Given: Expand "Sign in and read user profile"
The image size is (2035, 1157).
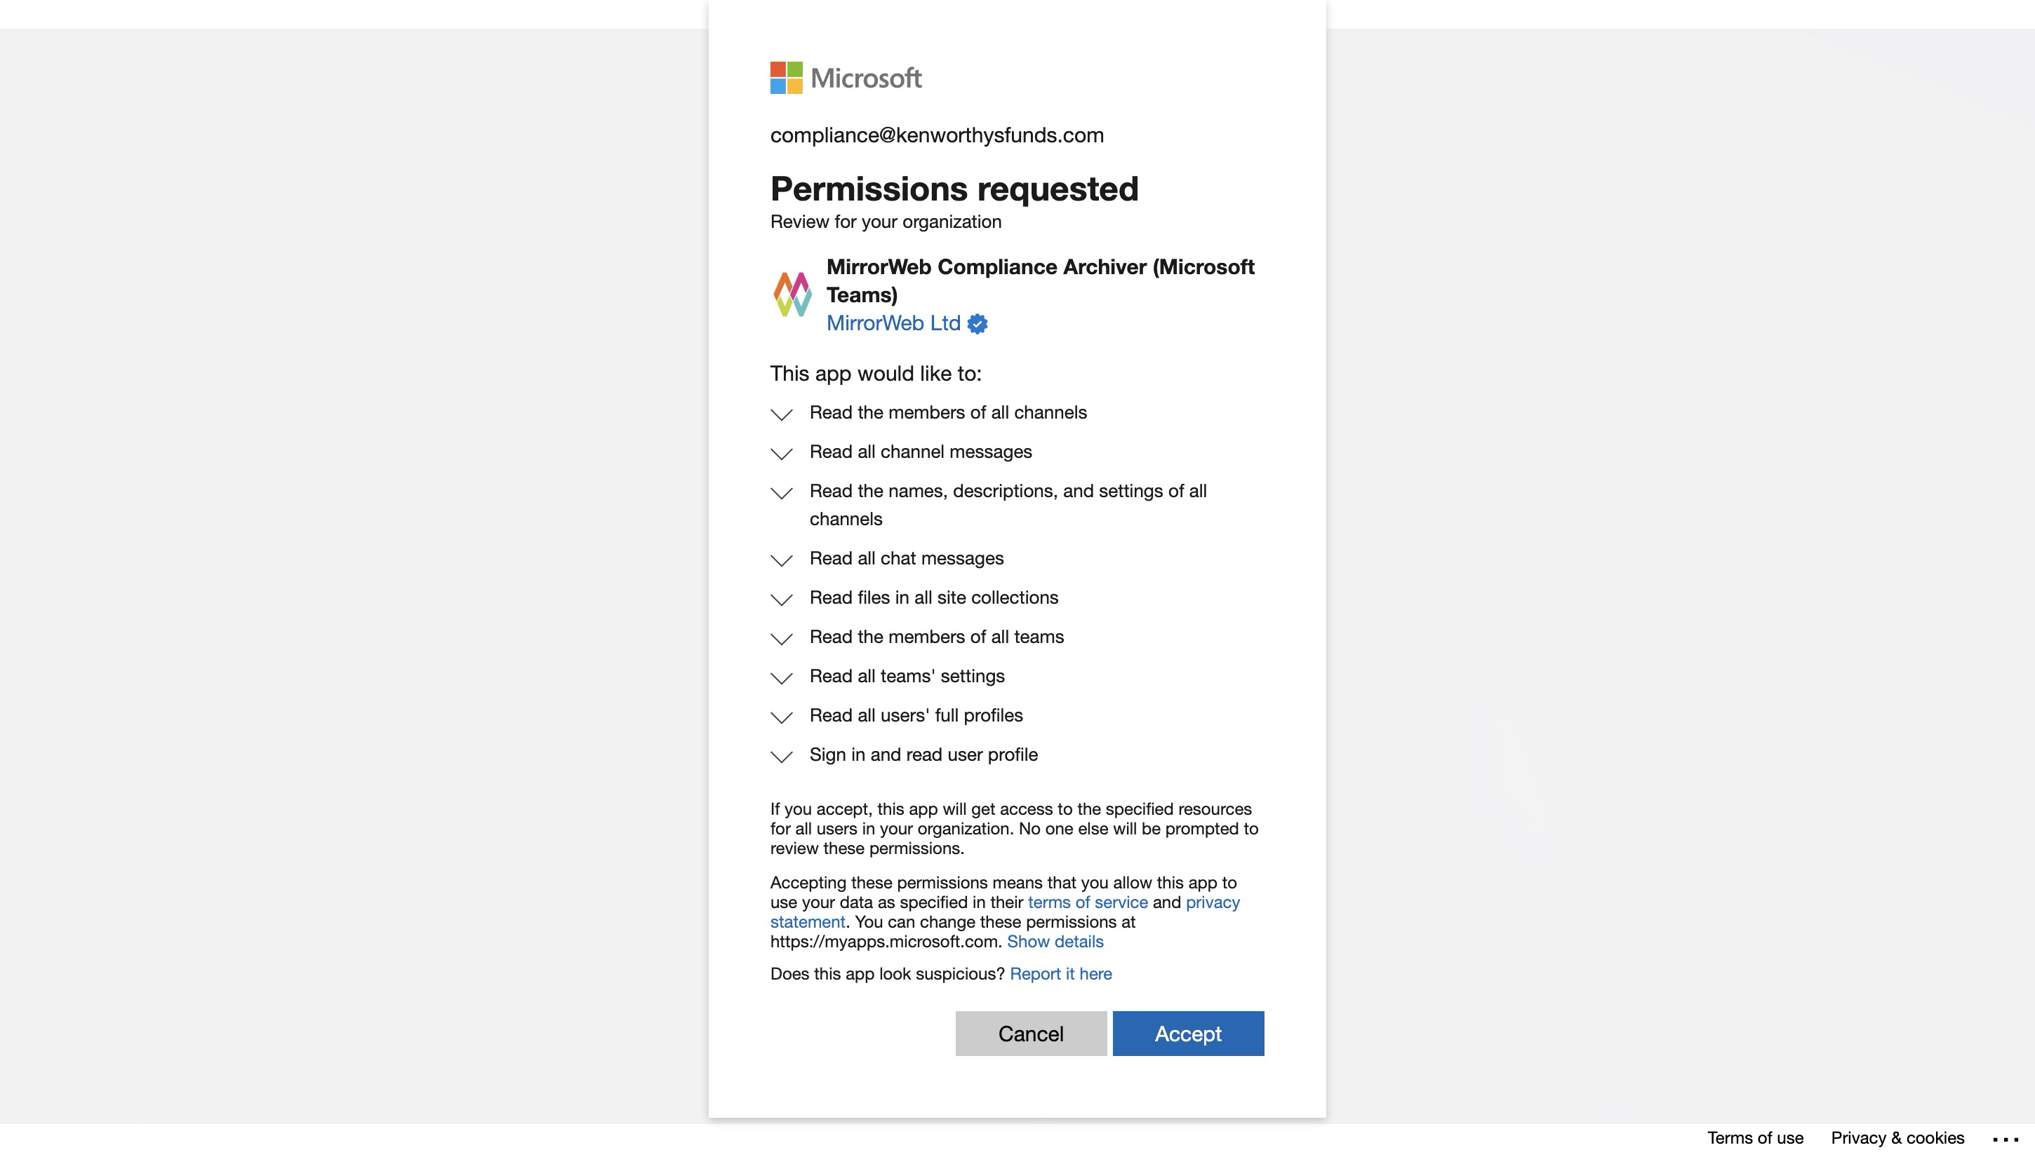Looking at the screenshot, I should tap(782, 757).
